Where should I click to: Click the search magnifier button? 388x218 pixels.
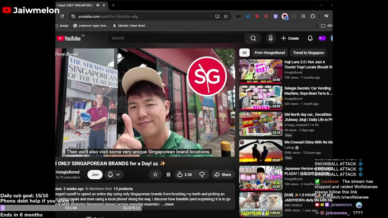pos(253,38)
